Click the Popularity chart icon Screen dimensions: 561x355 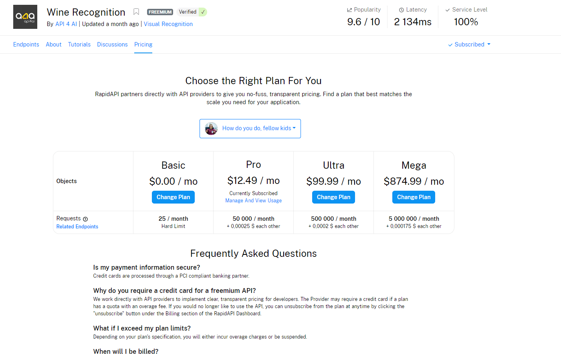(349, 10)
